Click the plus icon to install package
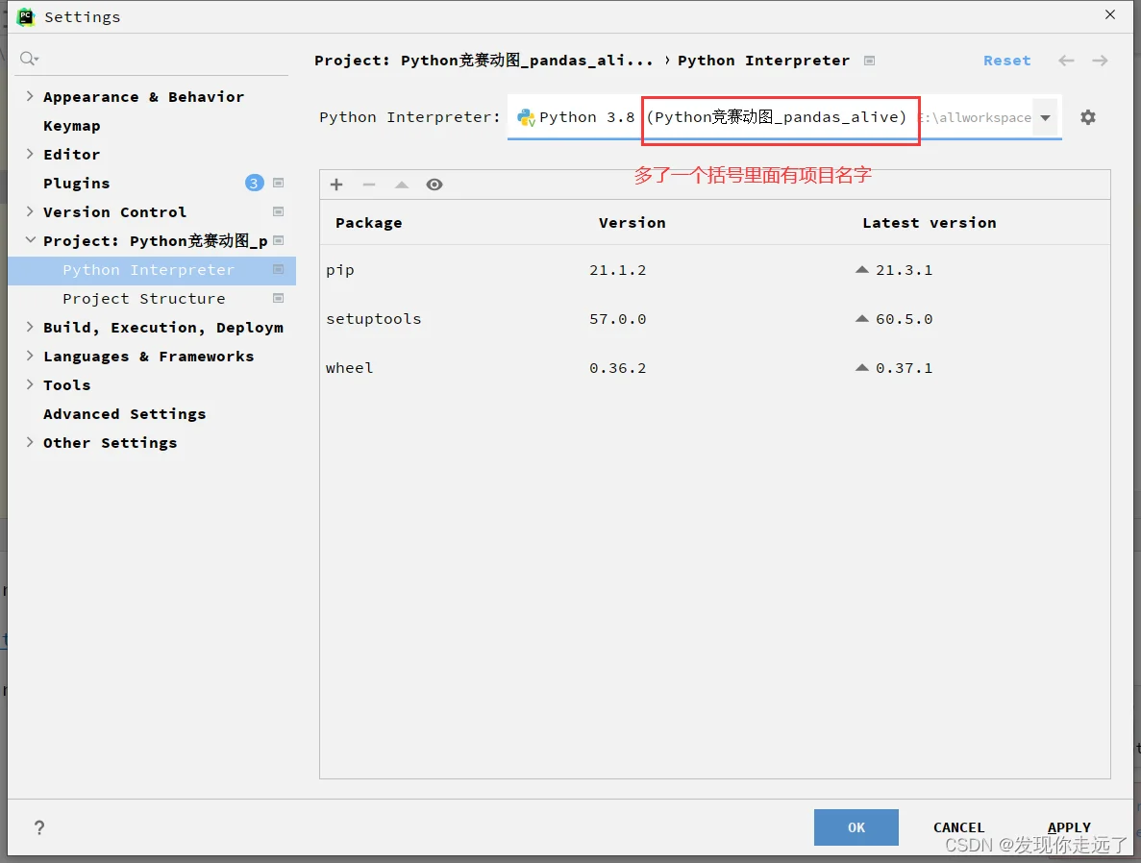This screenshot has height=863, width=1141. 336,185
